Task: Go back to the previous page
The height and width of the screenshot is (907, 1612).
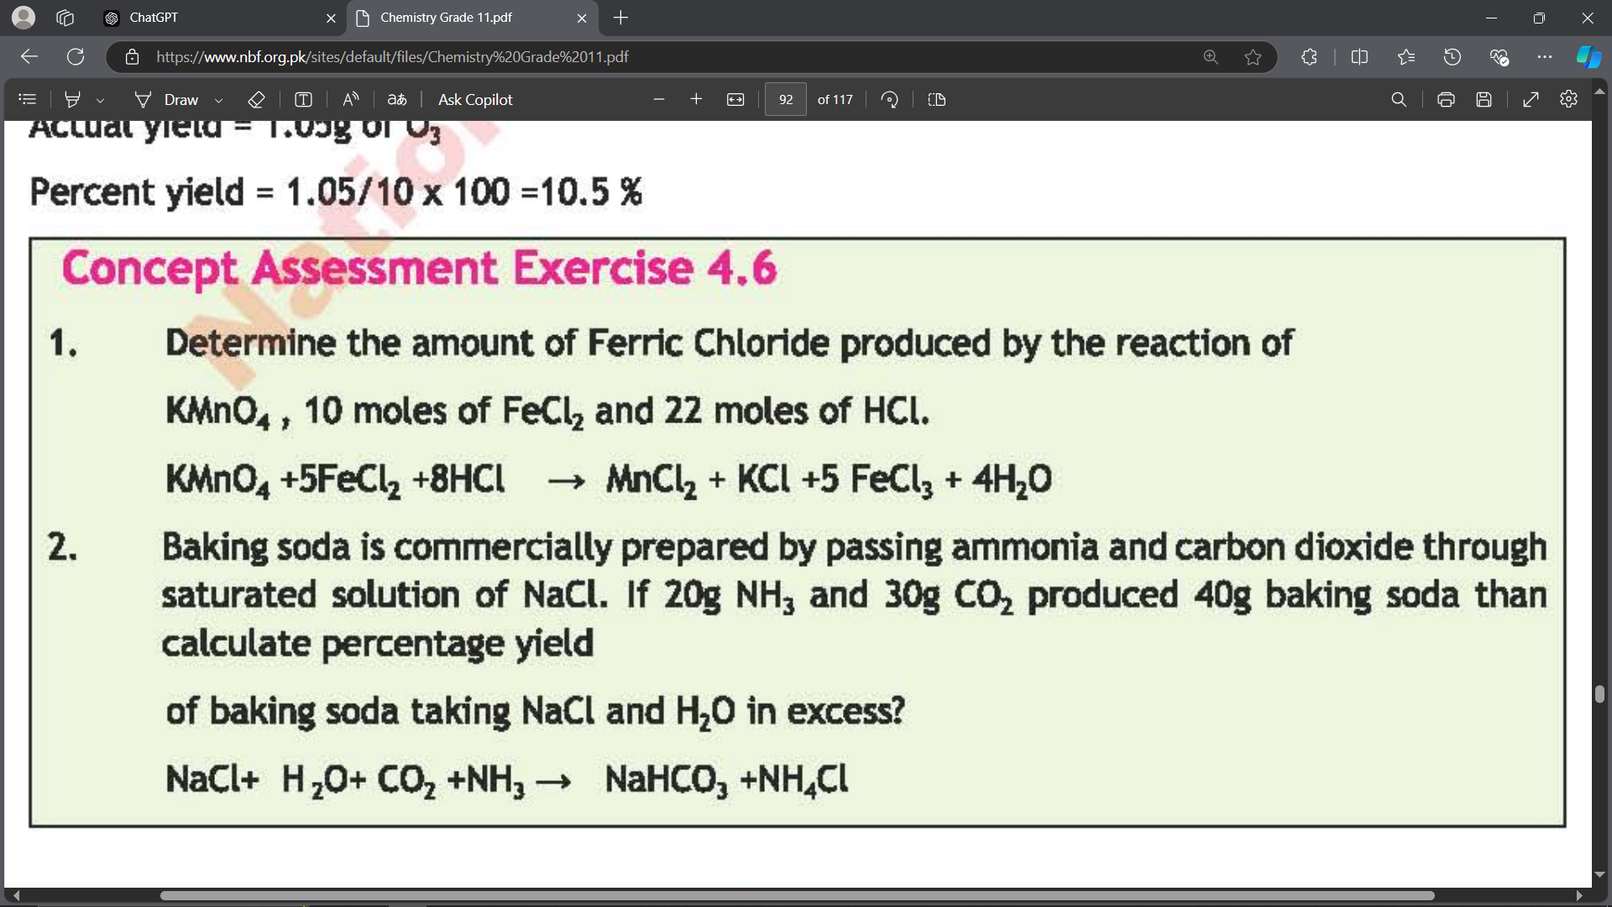Action: point(29,56)
